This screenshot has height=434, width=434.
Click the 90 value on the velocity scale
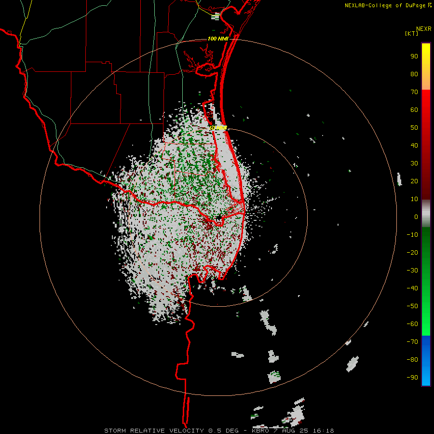pos(414,56)
